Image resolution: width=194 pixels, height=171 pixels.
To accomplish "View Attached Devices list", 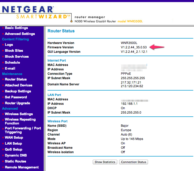I will (19, 85).
